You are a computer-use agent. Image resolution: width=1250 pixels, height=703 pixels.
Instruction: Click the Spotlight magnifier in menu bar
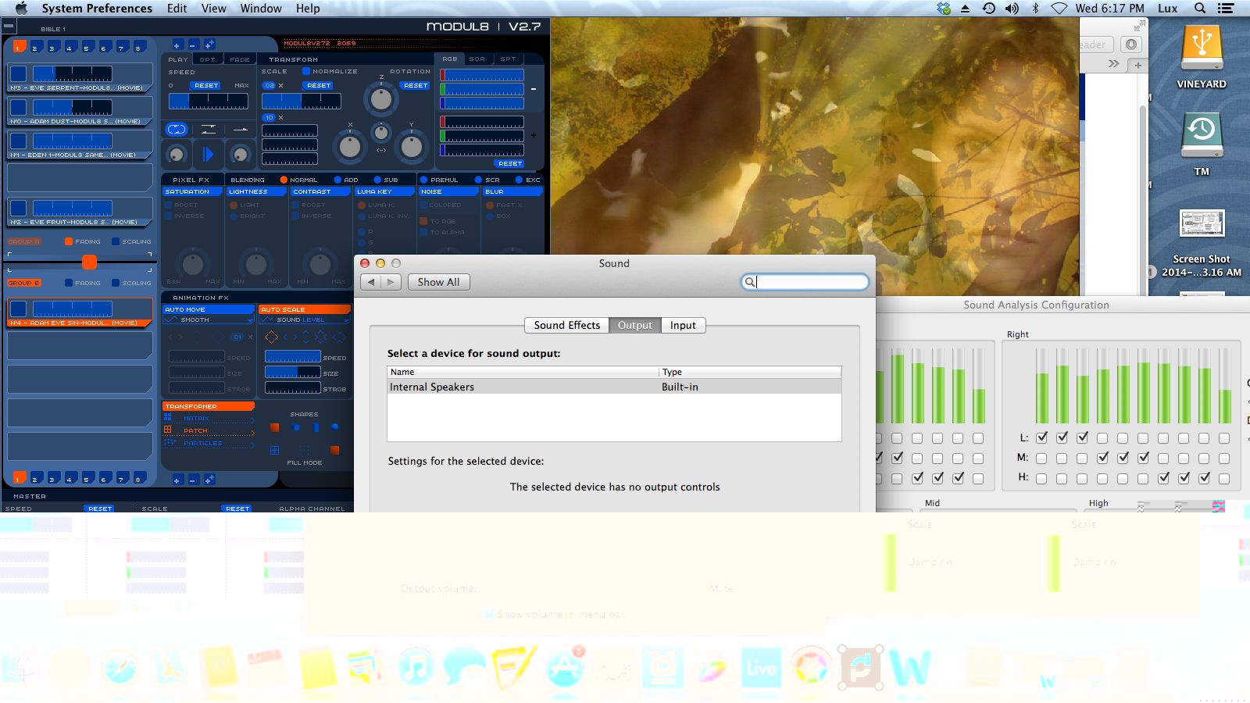click(1200, 9)
